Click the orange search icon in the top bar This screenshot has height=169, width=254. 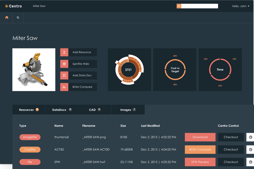(x=179, y=6)
